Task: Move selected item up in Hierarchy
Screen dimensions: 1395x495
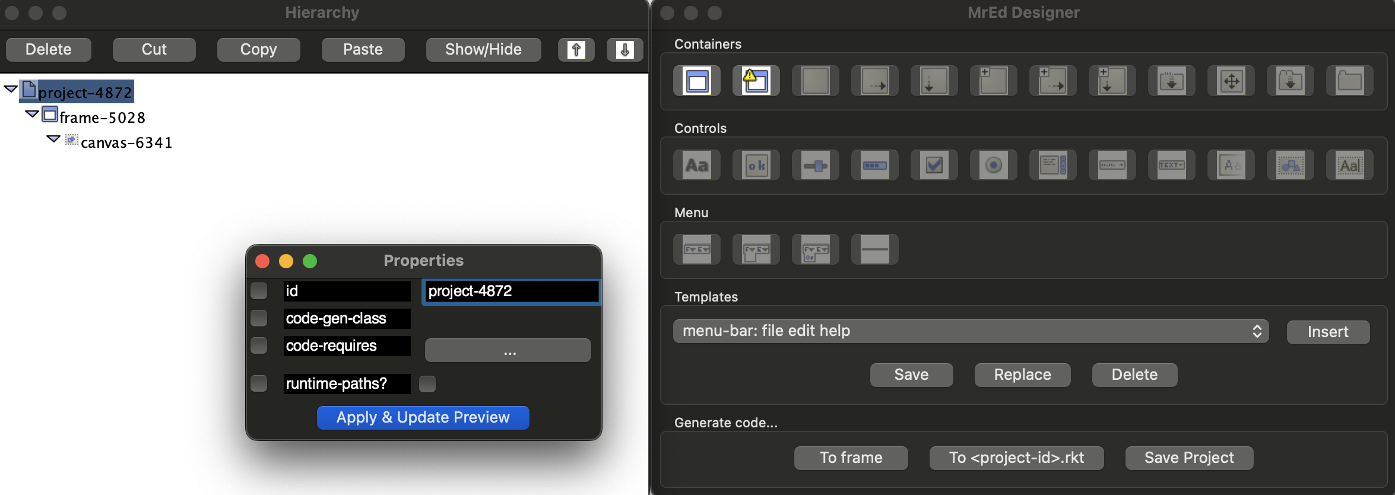Action: 576,49
